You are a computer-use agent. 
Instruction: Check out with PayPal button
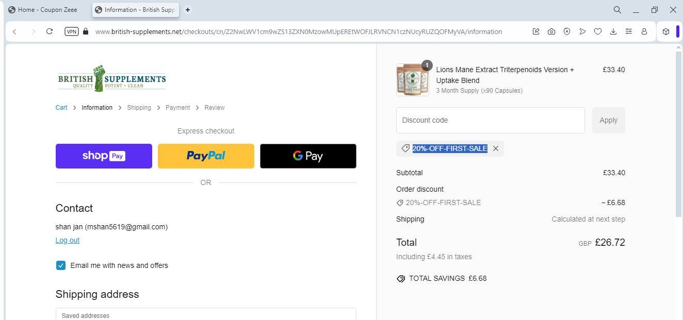(x=206, y=156)
